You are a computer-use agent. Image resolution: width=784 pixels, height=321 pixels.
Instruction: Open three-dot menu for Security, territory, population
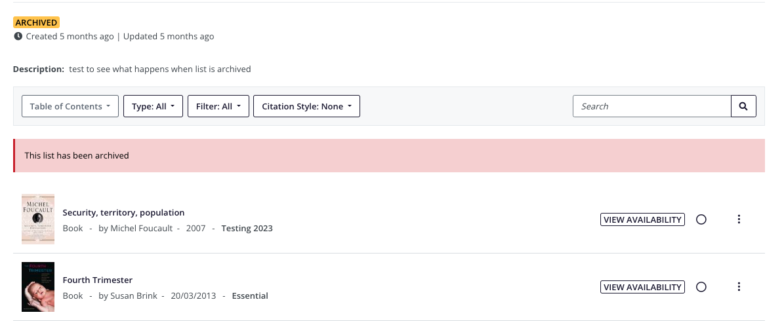point(739,219)
